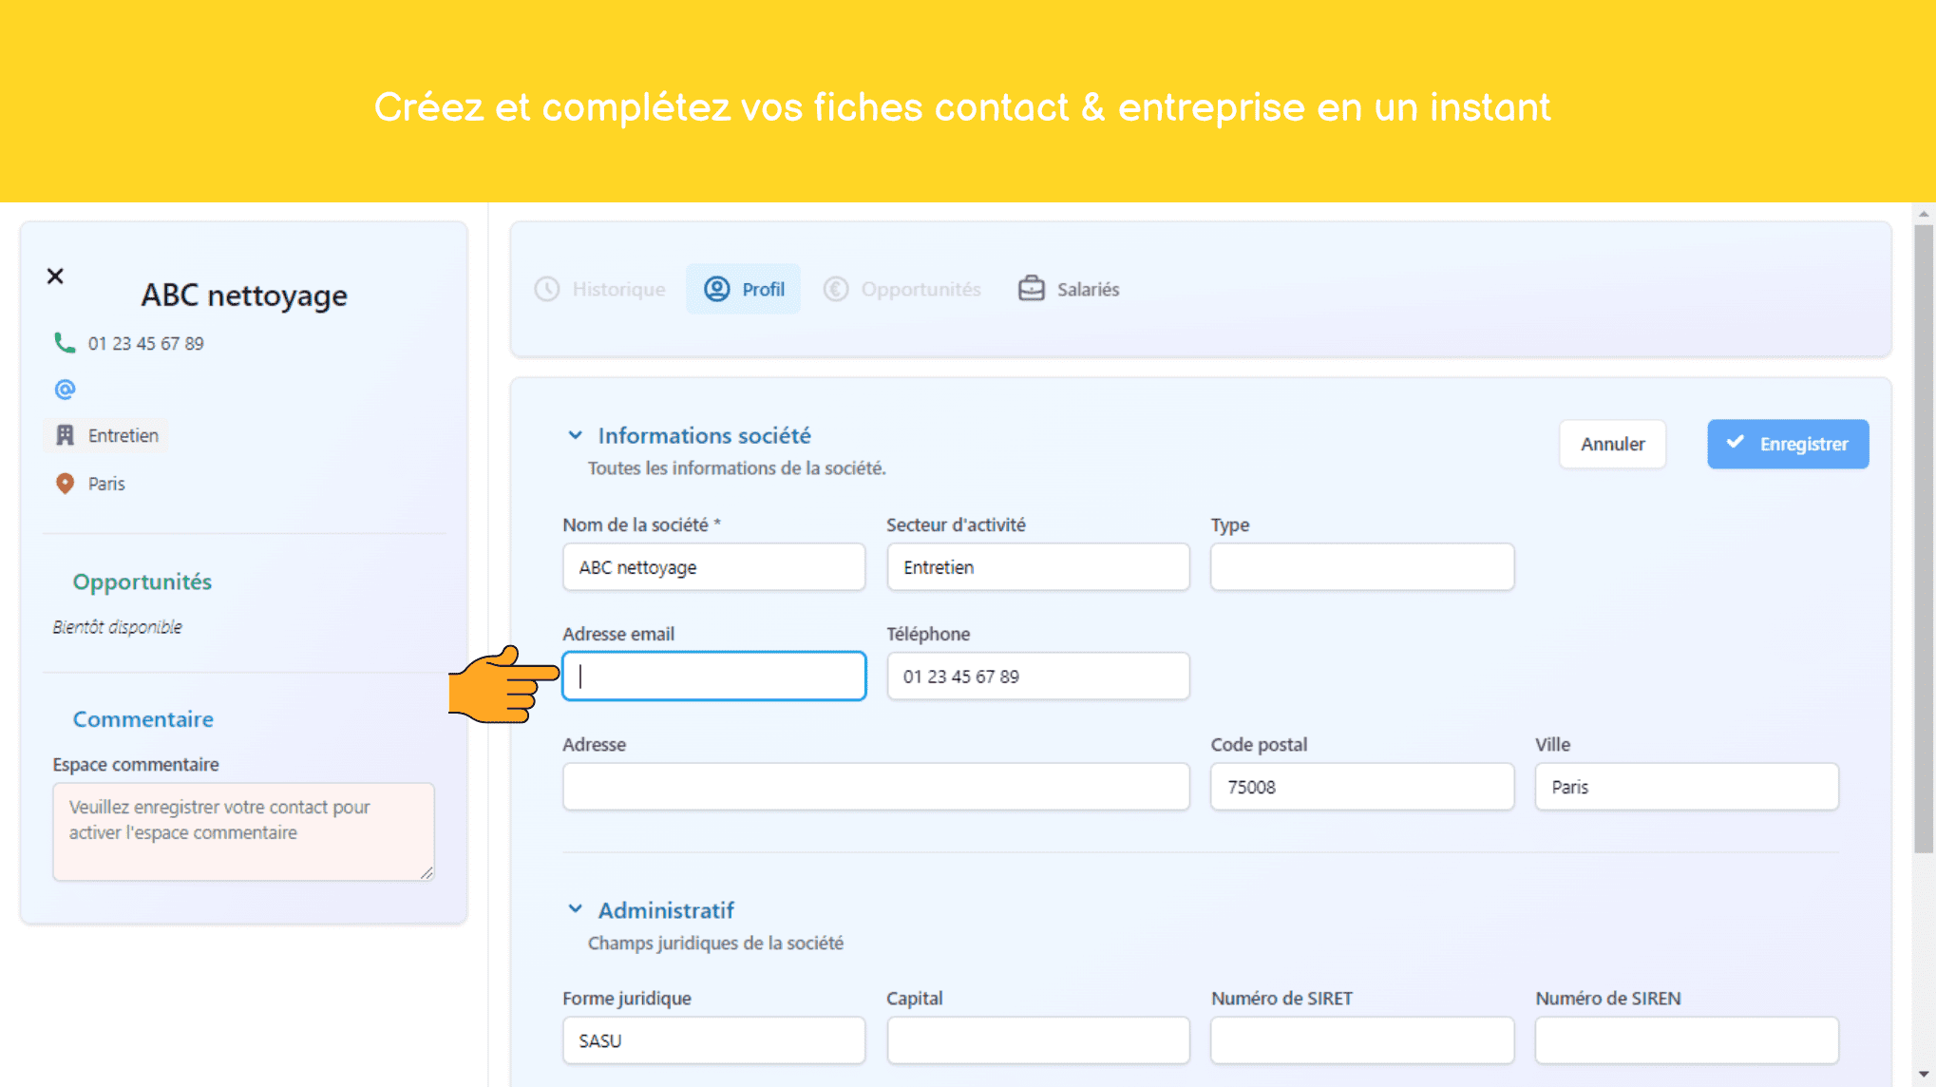Click the ABC nettoyage title in sidebar
This screenshot has width=1936, height=1087.
coord(244,296)
